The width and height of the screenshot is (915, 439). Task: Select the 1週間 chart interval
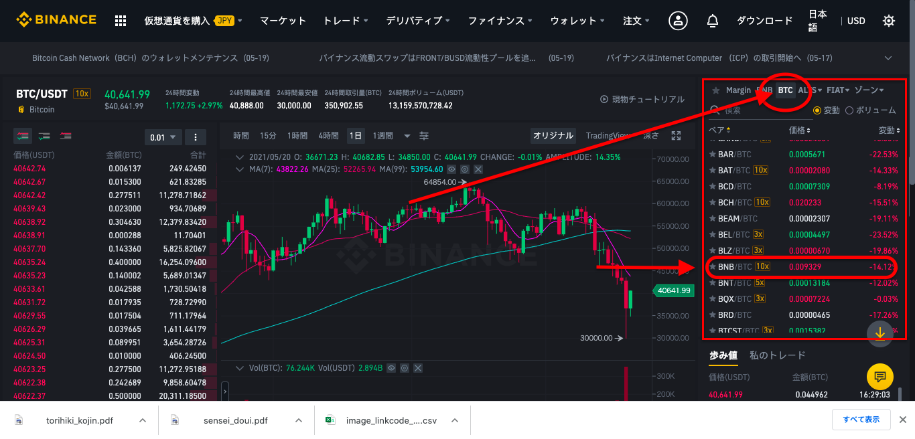[382, 136]
